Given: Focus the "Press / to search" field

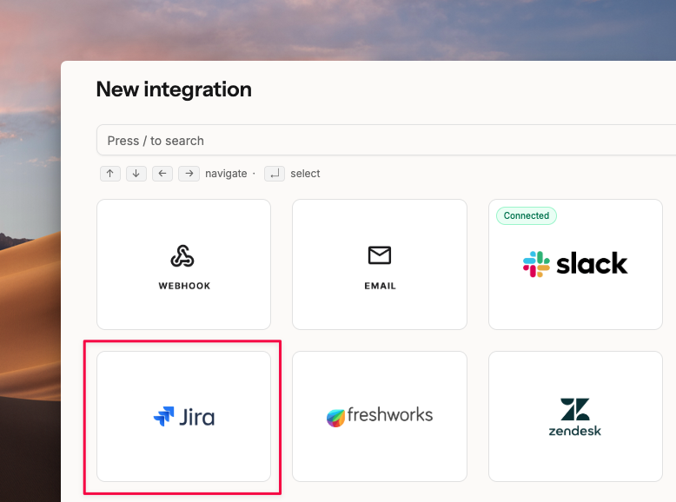Looking at the screenshot, I should (387, 140).
